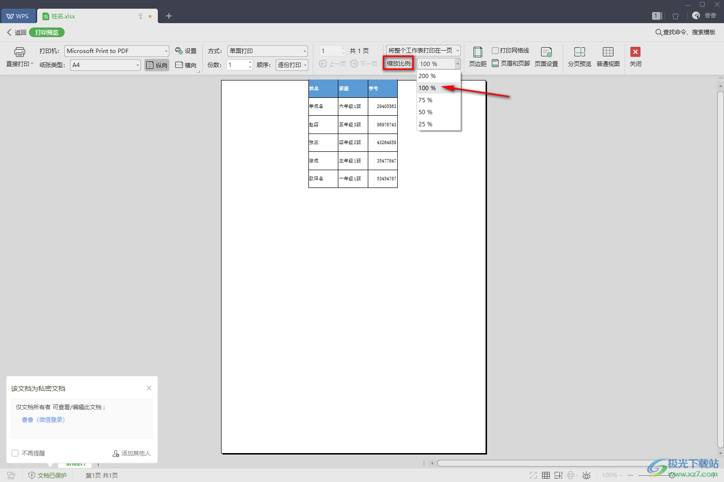The width and height of the screenshot is (724, 482).
Task: Click the full screen icon in status bar
Action: click(533, 475)
